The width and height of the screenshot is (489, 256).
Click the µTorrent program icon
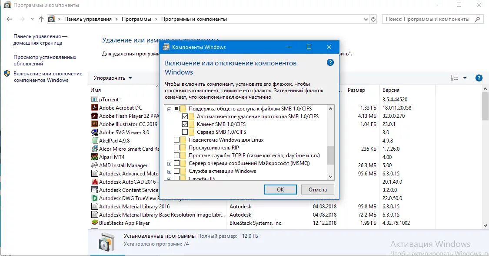point(94,100)
